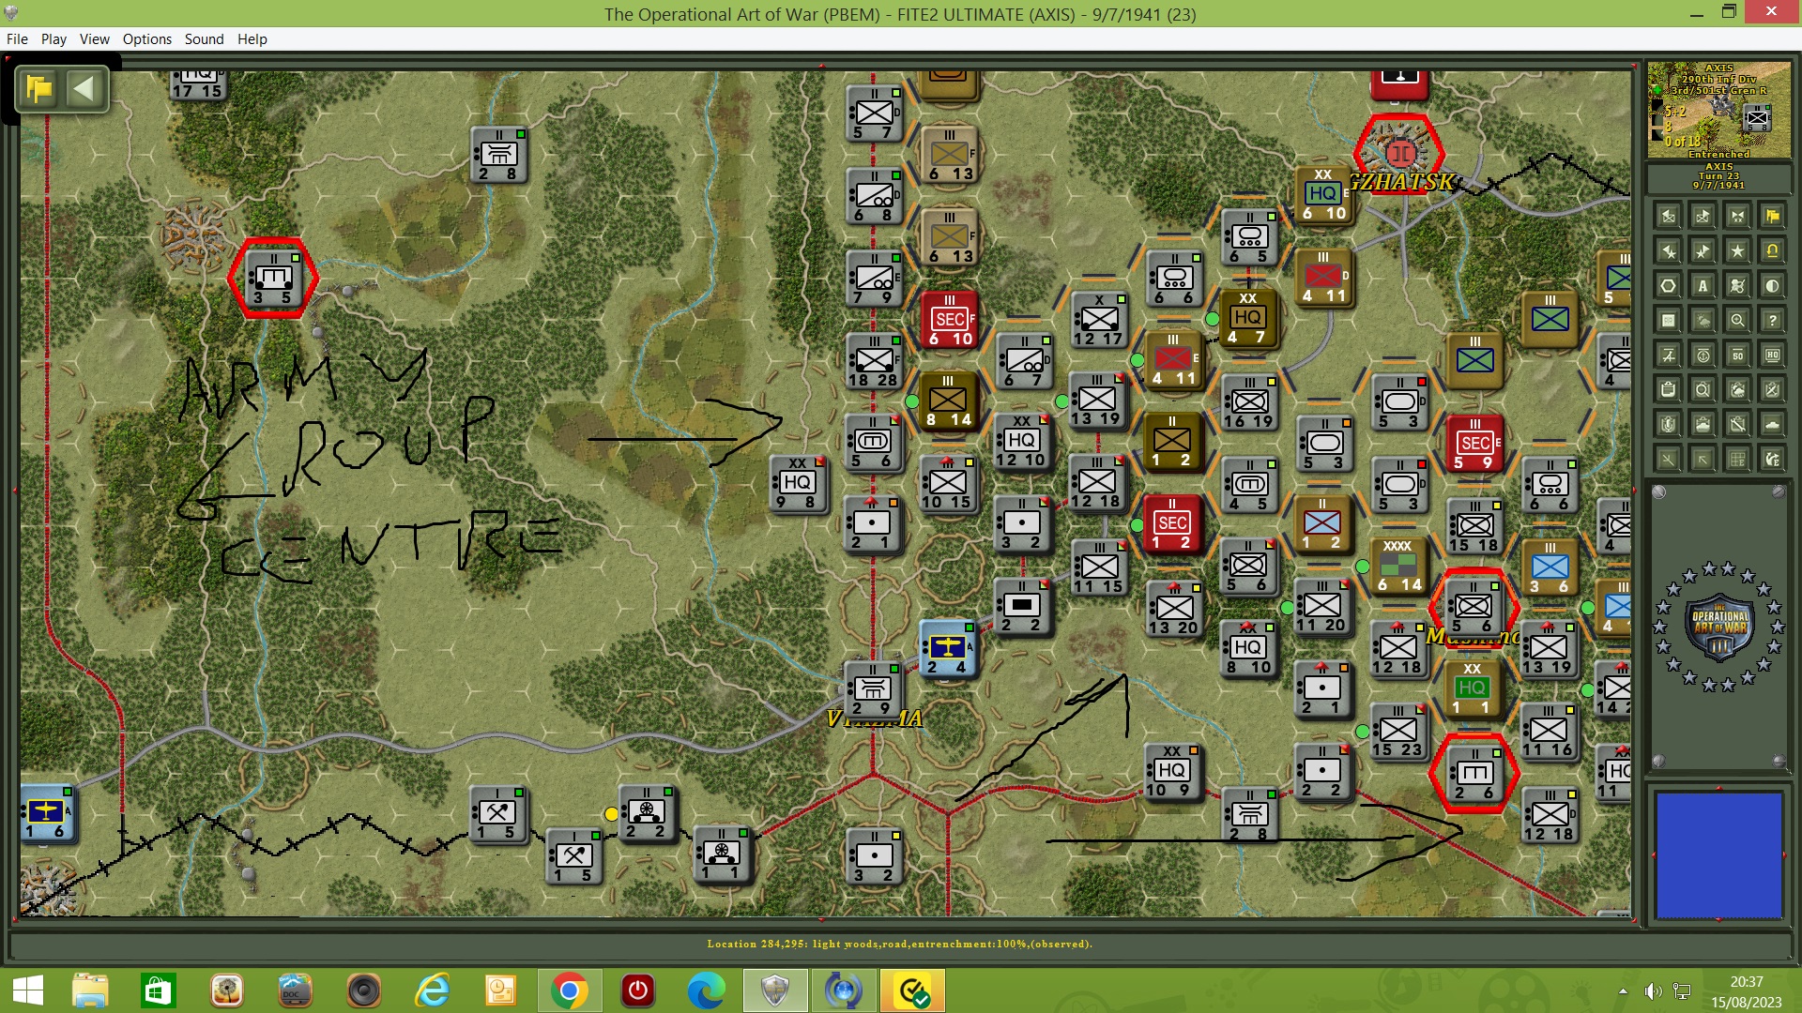Click the question mark help icon
Screen dimensions: 1802x1013
[1772, 321]
